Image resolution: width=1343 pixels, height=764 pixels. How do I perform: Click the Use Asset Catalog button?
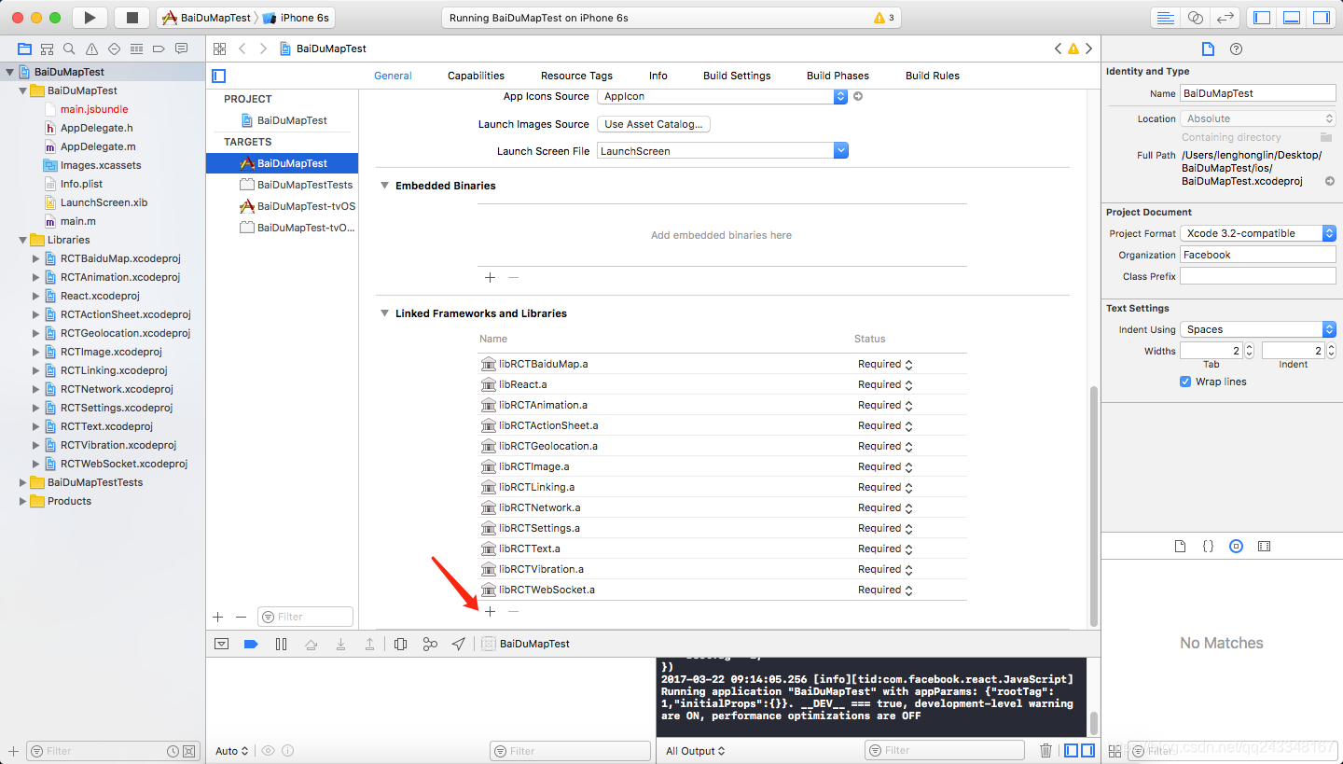click(654, 124)
